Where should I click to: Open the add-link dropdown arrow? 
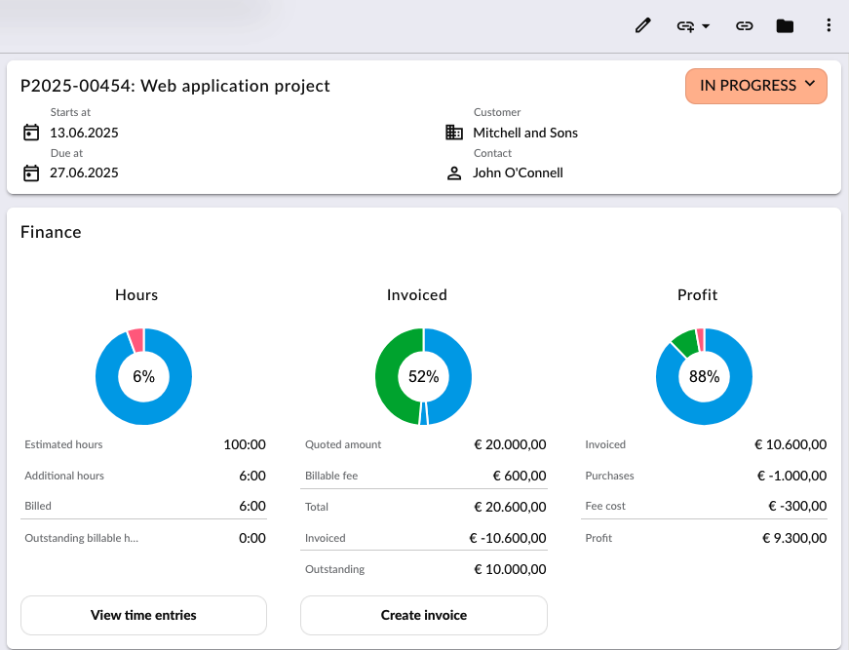point(706,26)
